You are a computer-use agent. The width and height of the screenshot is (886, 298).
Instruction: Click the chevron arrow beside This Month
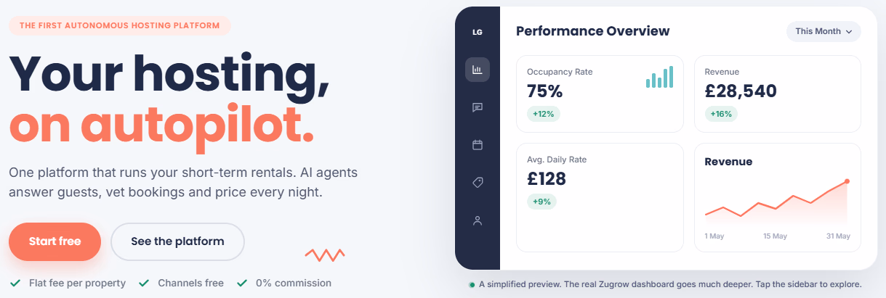tap(848, 32)
